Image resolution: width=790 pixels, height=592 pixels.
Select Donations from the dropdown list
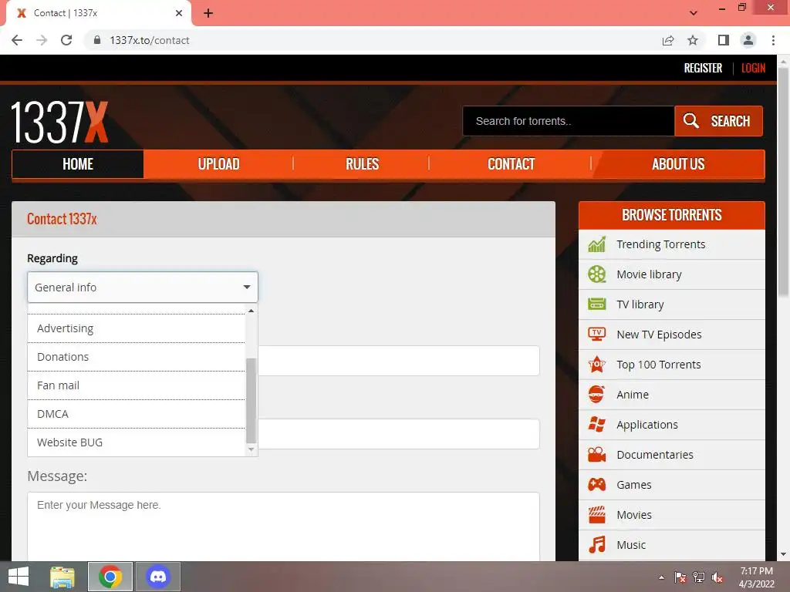[x=136, y=357]
